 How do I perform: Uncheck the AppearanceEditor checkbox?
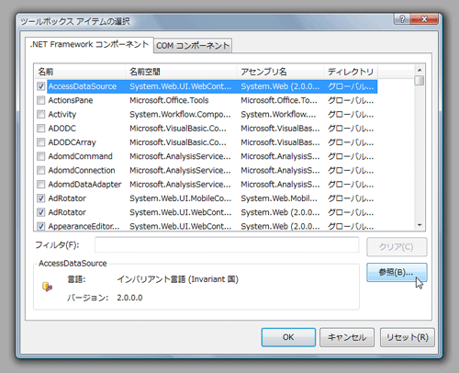click(40, 226)
